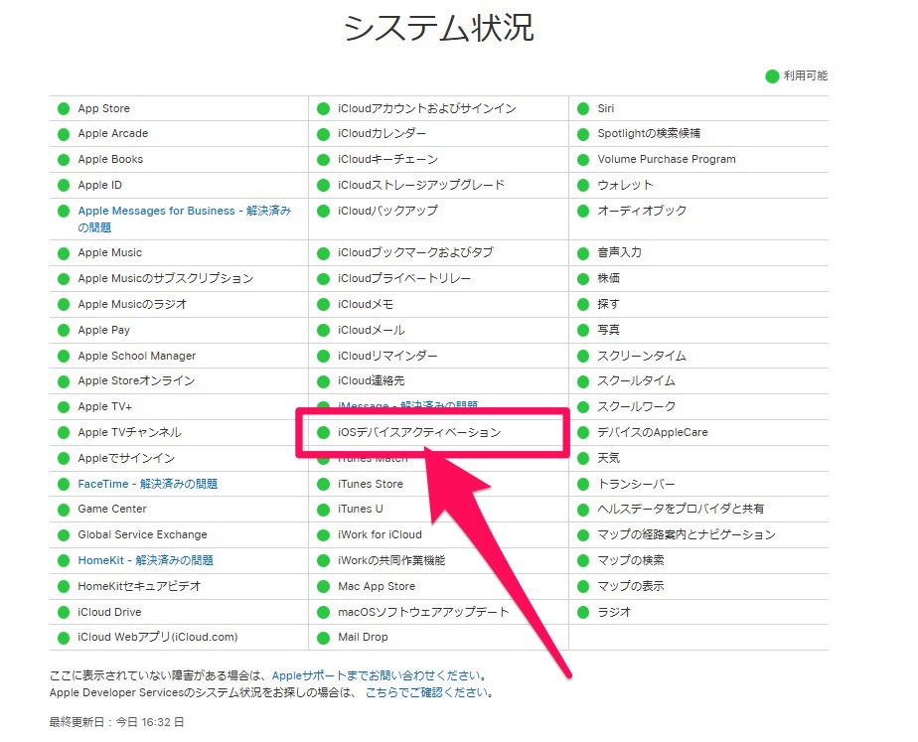The width and height of the screenshot is (918, 742).
Task: Click the green status dot beside Apple ID
Action: click(64, 186)
